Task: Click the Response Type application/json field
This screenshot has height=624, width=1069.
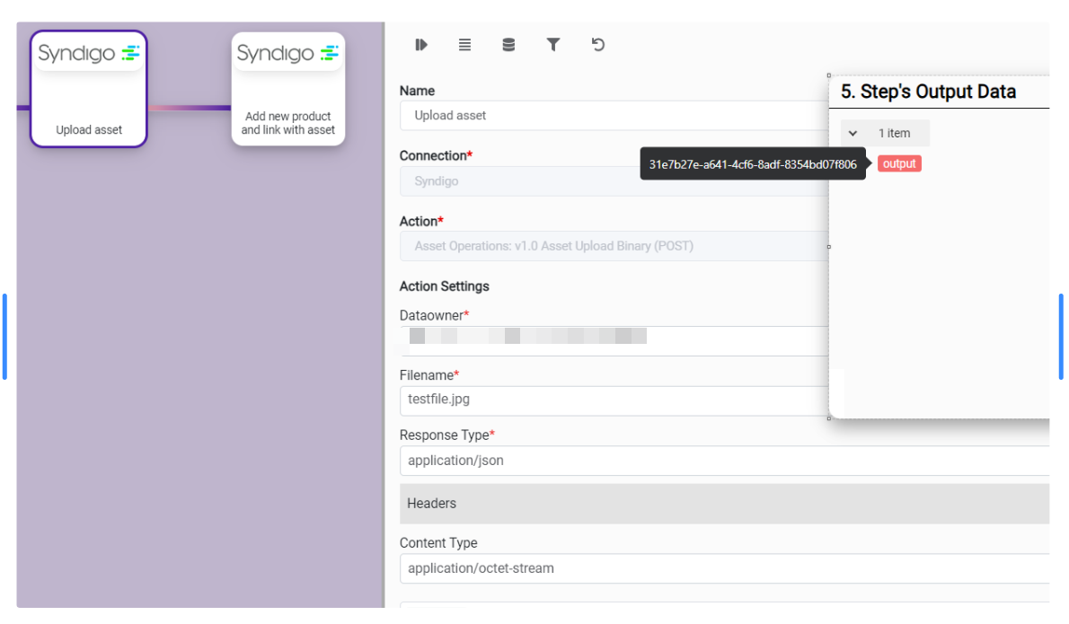Action: [x=723, y=461]
